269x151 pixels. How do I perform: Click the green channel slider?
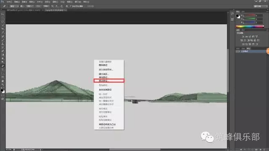click(249, 18)
